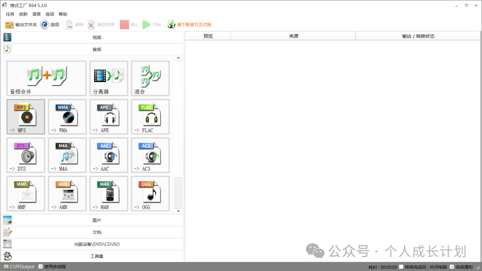Choose the OGG output format
This screenshot has height=271, width=482.
pos(150,193)
